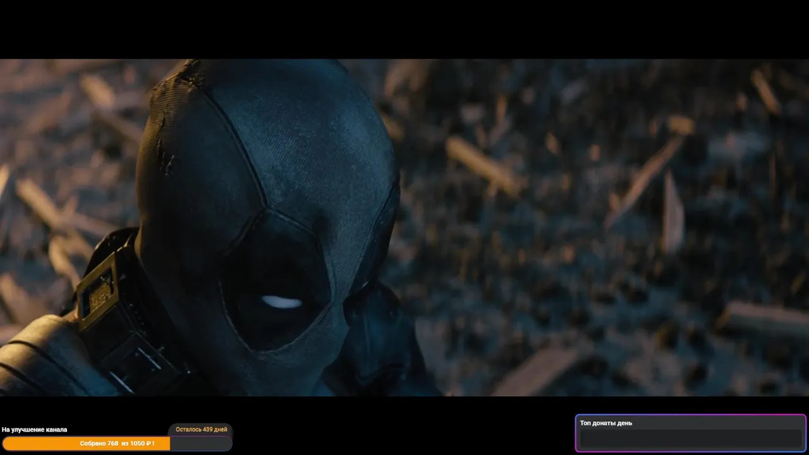Image resolution: width=809 pixels, height=455 pixels.
Task: Click the 'Топ донаты день' heading
Action: click(606, 423)
